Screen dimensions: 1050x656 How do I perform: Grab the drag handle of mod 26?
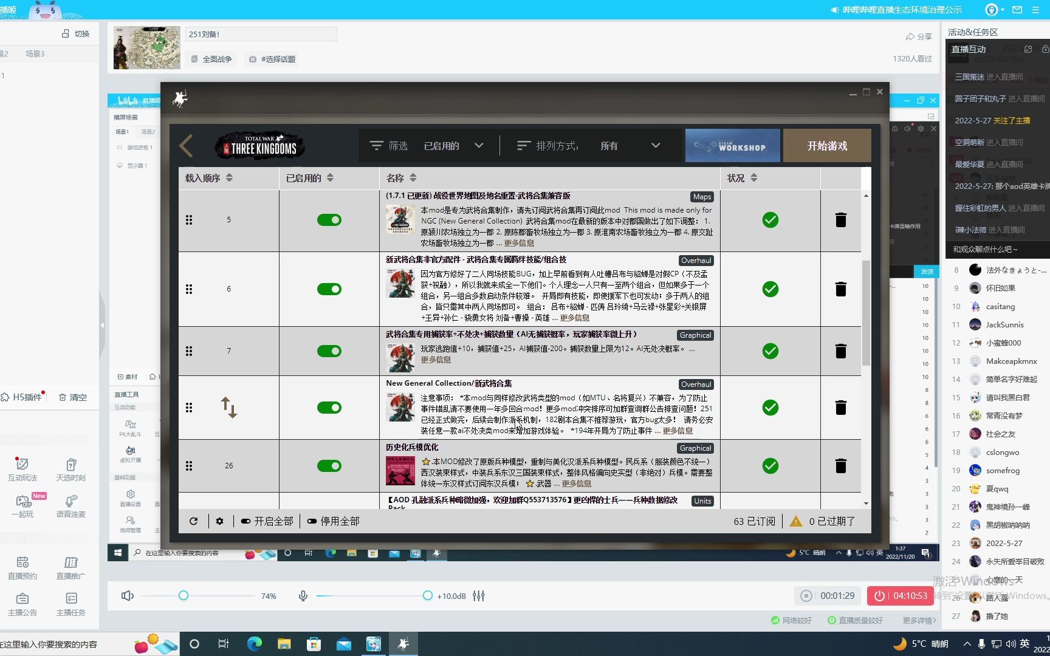[189, 466]
